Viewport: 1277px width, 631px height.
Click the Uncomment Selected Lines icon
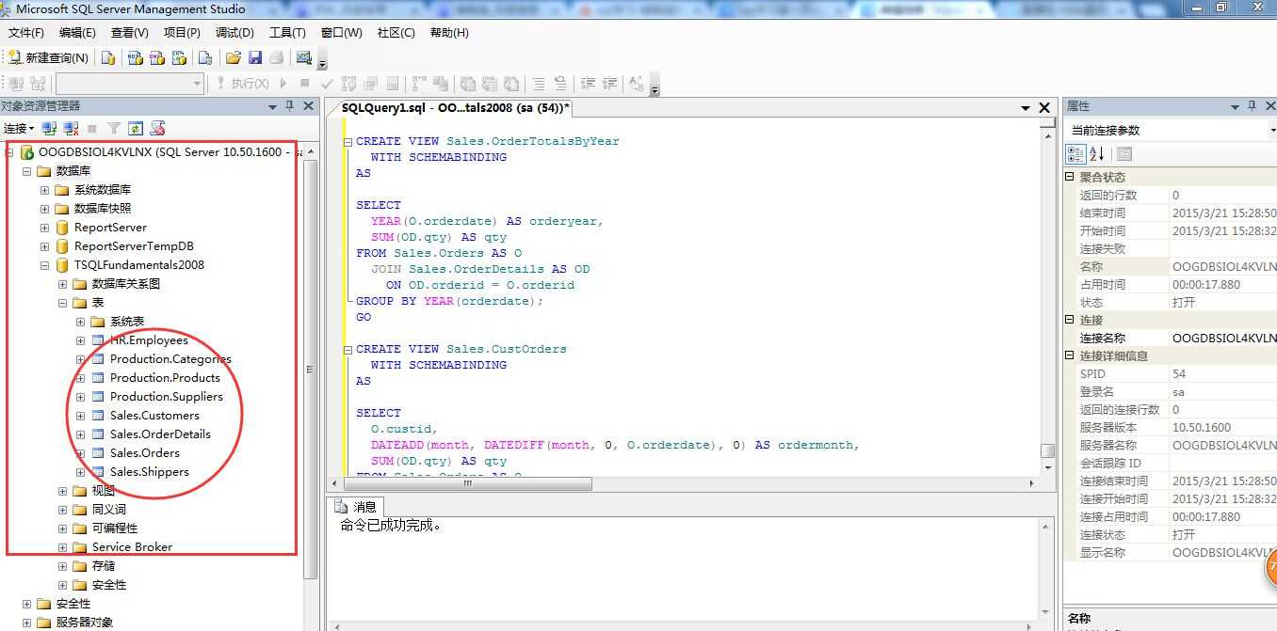click(560, 83)
